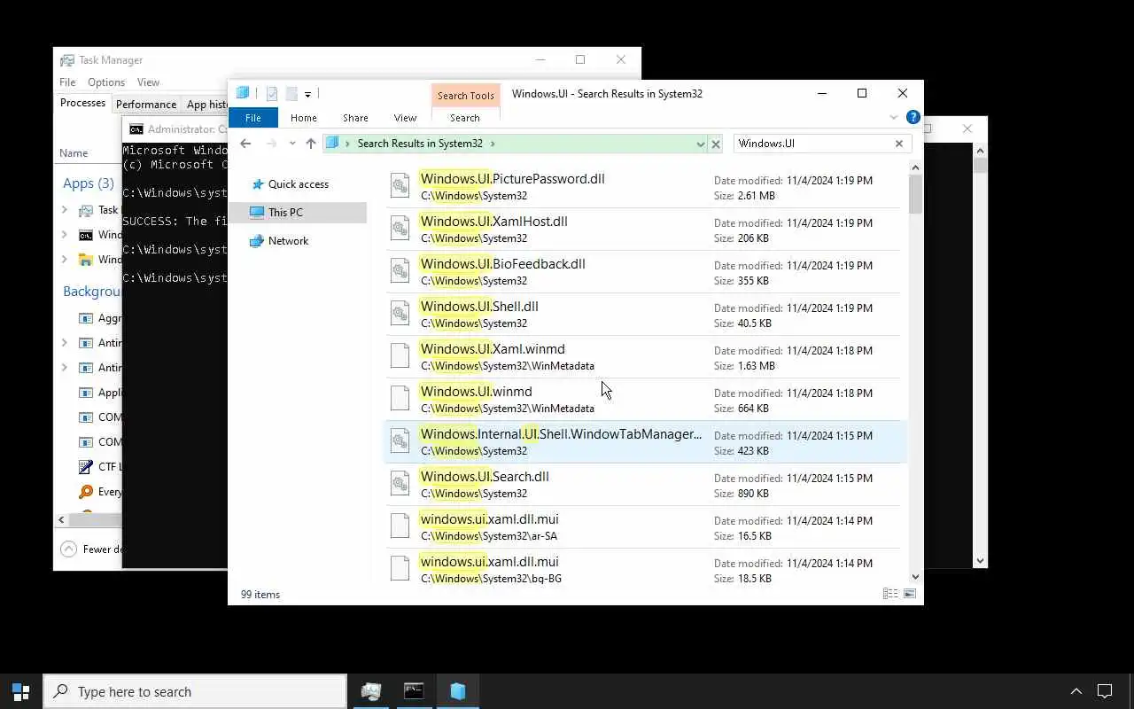Screen dimensions: 1134x709
Task: Select Task Manager Processes tab
Action: [x=82, y=103]
